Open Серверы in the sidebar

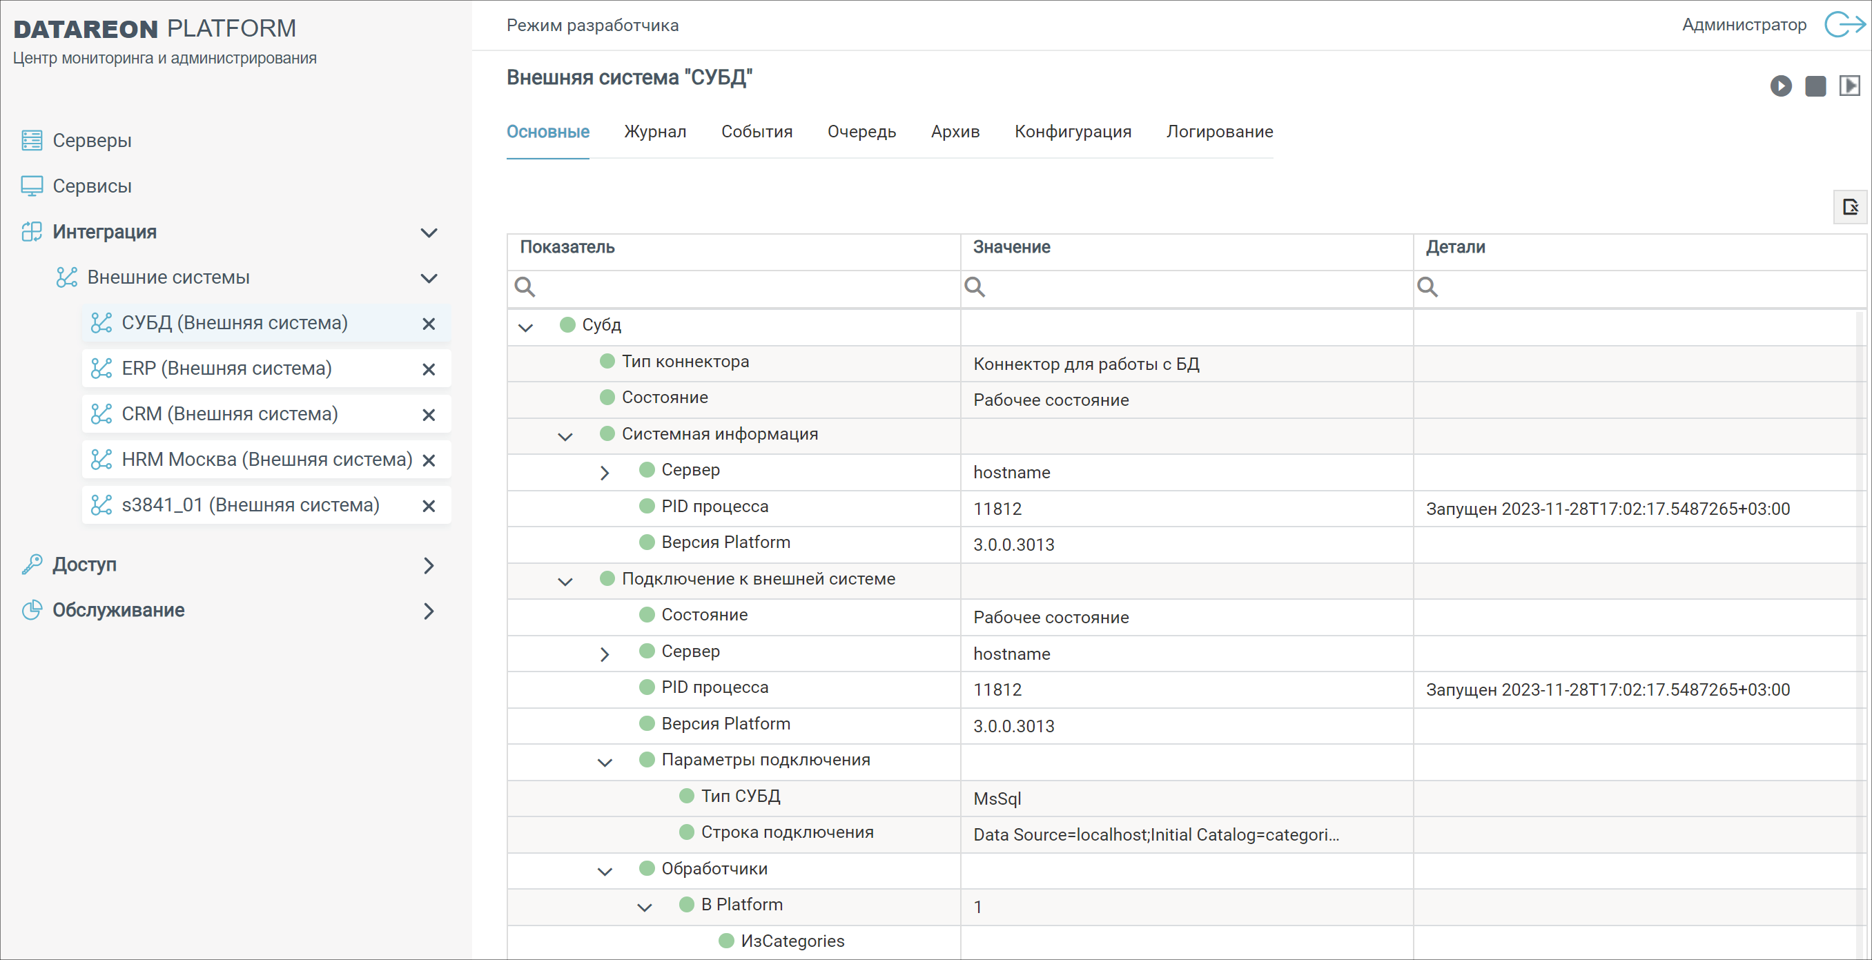pyautogui.click(x=92, y=140)
